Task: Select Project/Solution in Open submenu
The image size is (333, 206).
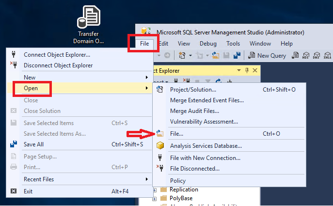Action: coord(229,89)
